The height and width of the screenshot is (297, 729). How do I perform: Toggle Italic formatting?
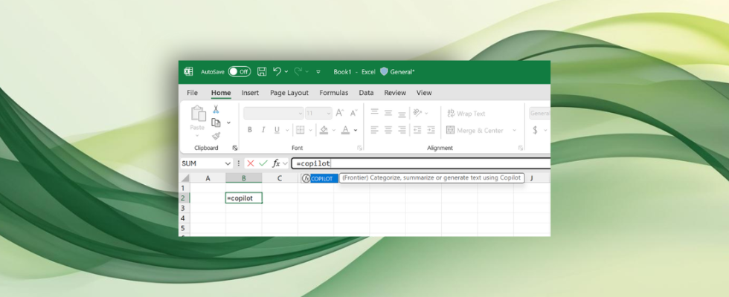pyautogui.click(x=263, y=130)
